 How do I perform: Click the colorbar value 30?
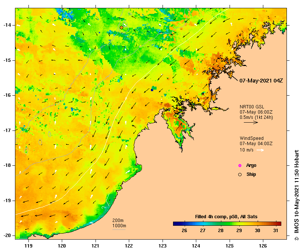(257, 231)
